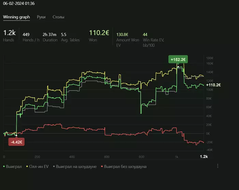
Task: Click the 100€ y-axis label
Action: coord(210,90)
